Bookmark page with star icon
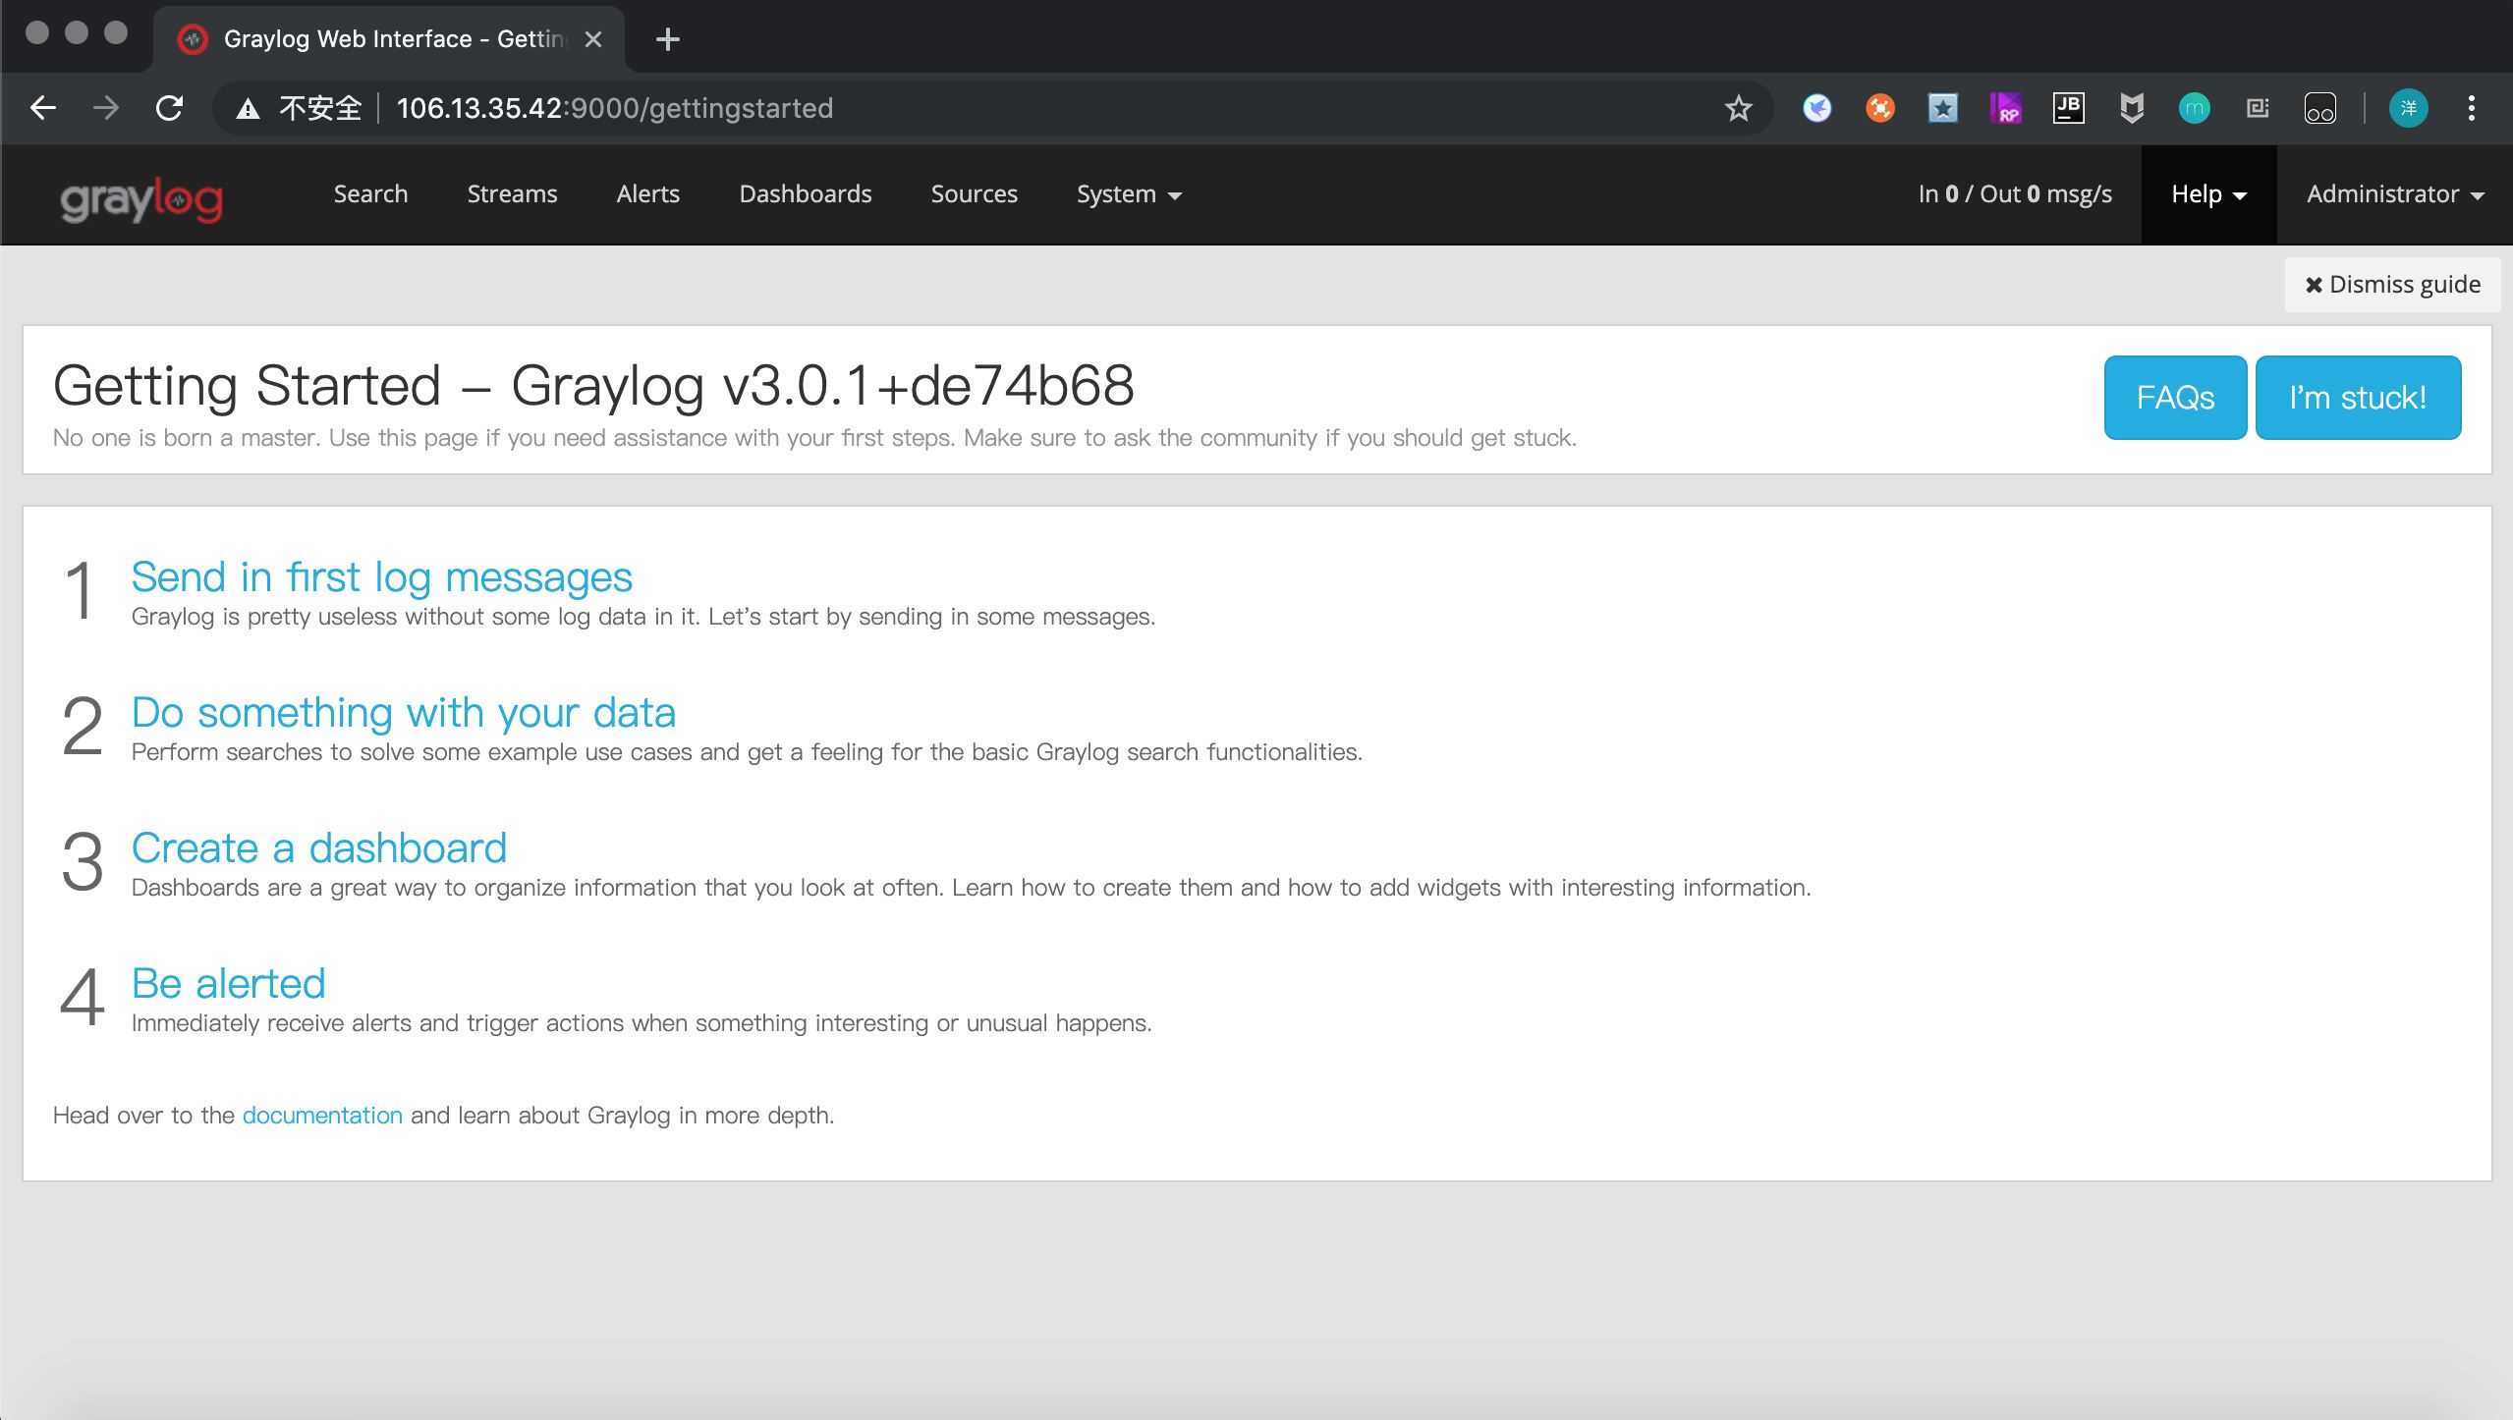The height and width of the screenshot is (1420, 2513). click(1738, 108)
